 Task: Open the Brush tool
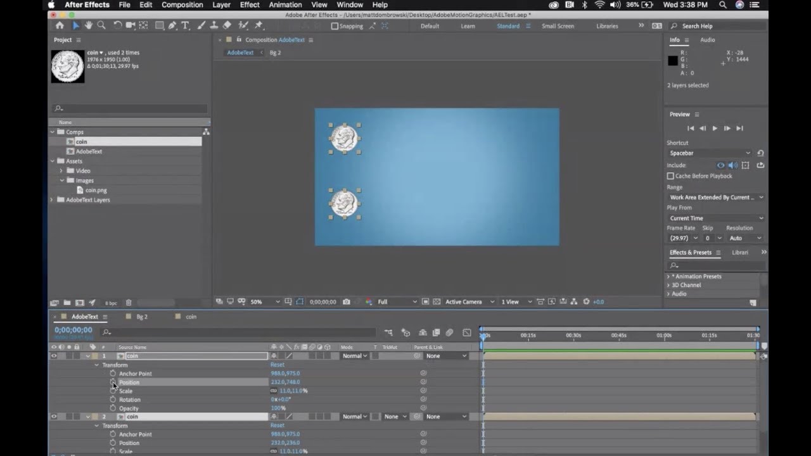coord(200,26)
